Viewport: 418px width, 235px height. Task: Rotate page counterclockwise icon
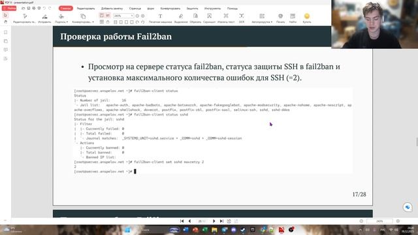pyautogui.click(x=143, y=22)
